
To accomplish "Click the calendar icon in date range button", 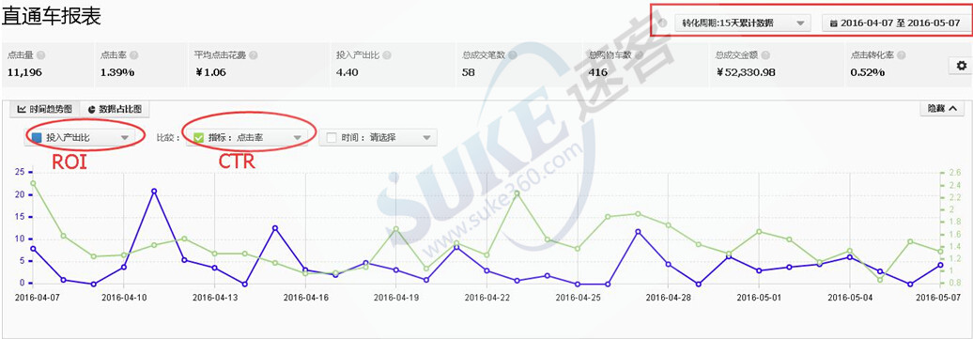I will [x=834, y=23].
